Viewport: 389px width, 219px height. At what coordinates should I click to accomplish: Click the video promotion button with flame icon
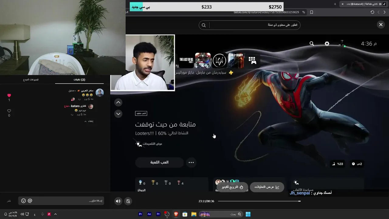(x=232, y=187)
